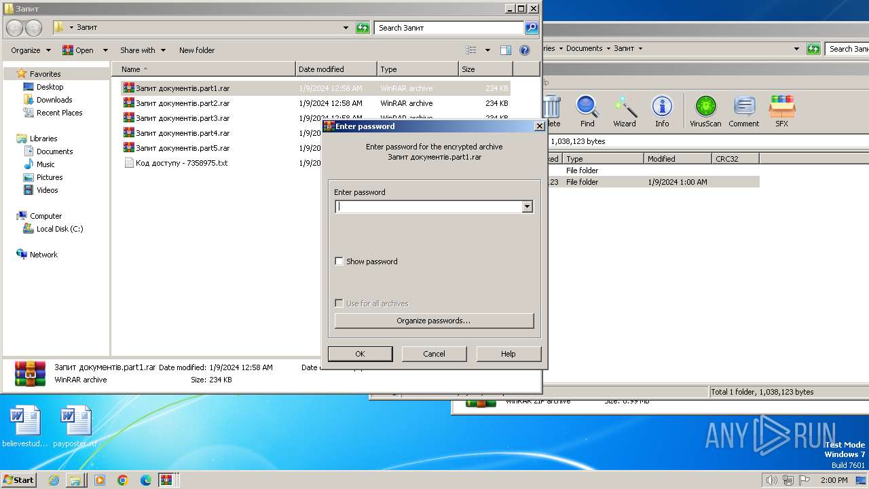Click the search magnifier in Search Запит box
Image resolution: width=869 pixels, height=489 pixels.
532,28
